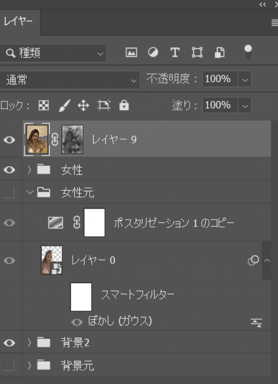Collapse レイヤー 0 smart filters arrow

click(267, 260)
